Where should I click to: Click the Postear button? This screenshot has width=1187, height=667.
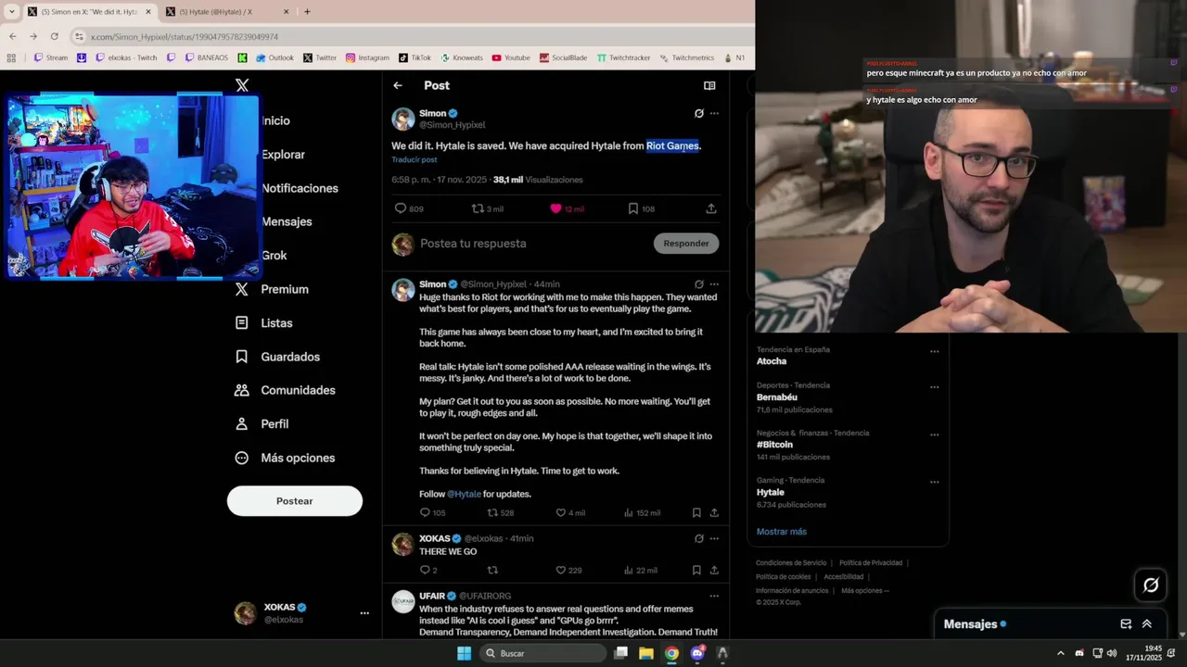point(295,501)
